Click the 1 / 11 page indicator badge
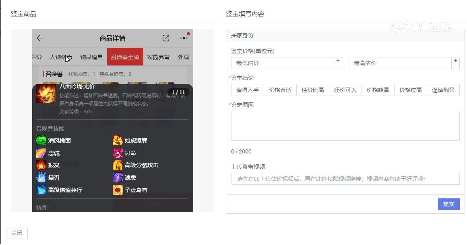 point(178,92)
